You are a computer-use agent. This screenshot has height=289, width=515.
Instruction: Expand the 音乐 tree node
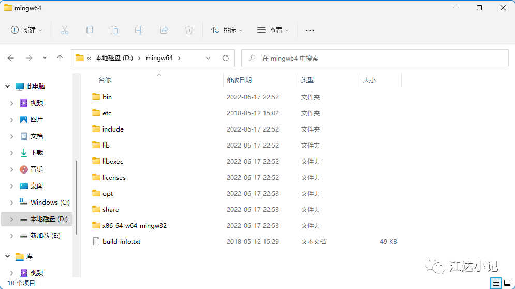coord(11,169)
